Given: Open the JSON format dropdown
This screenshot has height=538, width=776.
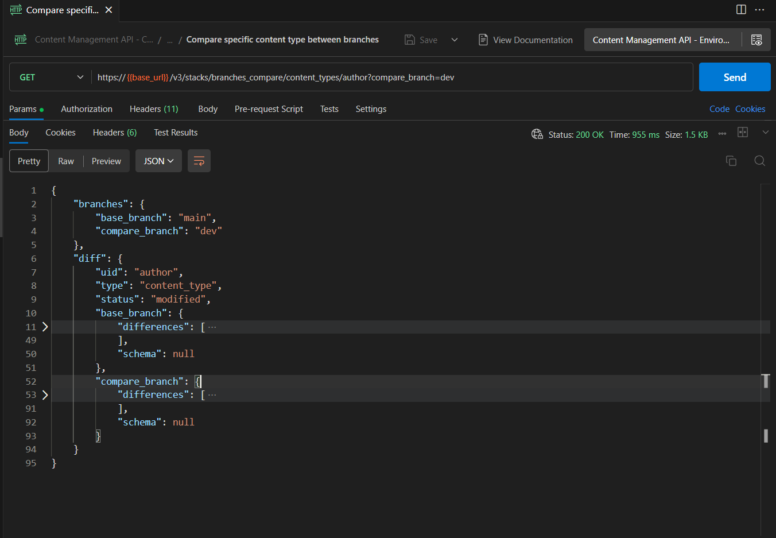Looking at the screenshot, I should point(158,161).
